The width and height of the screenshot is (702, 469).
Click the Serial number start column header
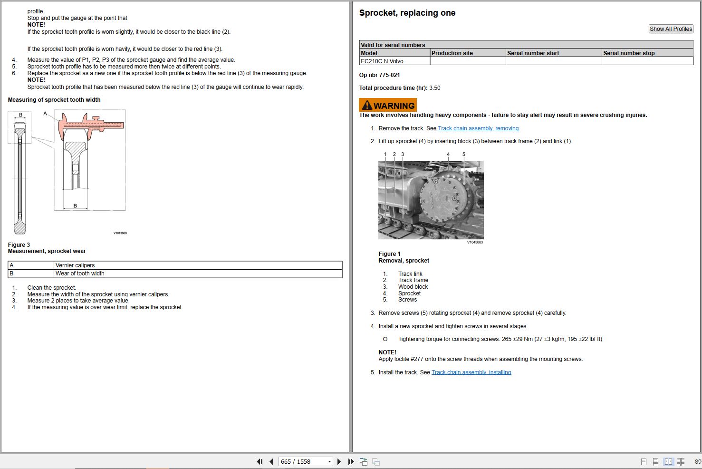(554, 53)
